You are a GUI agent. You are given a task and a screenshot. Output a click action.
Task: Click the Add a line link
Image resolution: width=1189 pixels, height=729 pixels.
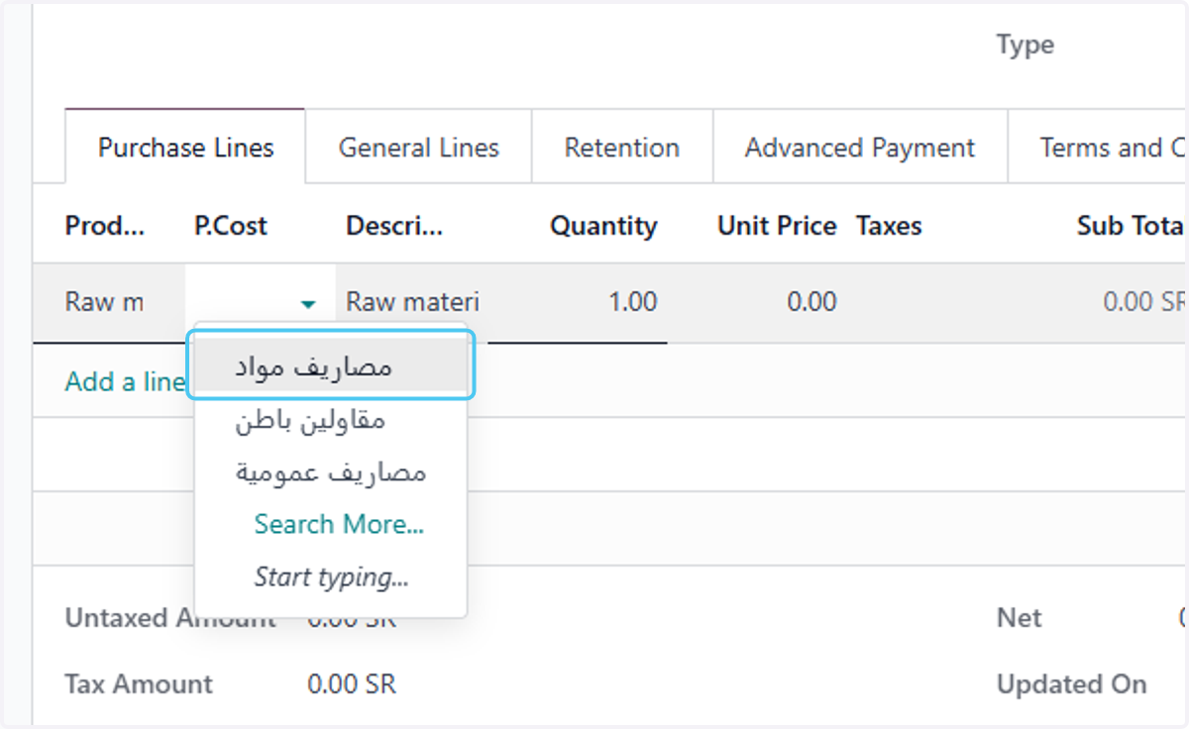pos(125,381)
